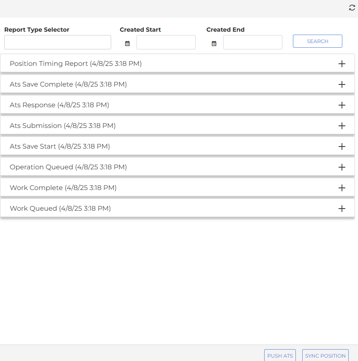Expand Ats Response with plus icon
Viewport: 358px width, 361px height.
tap(342, 105)
